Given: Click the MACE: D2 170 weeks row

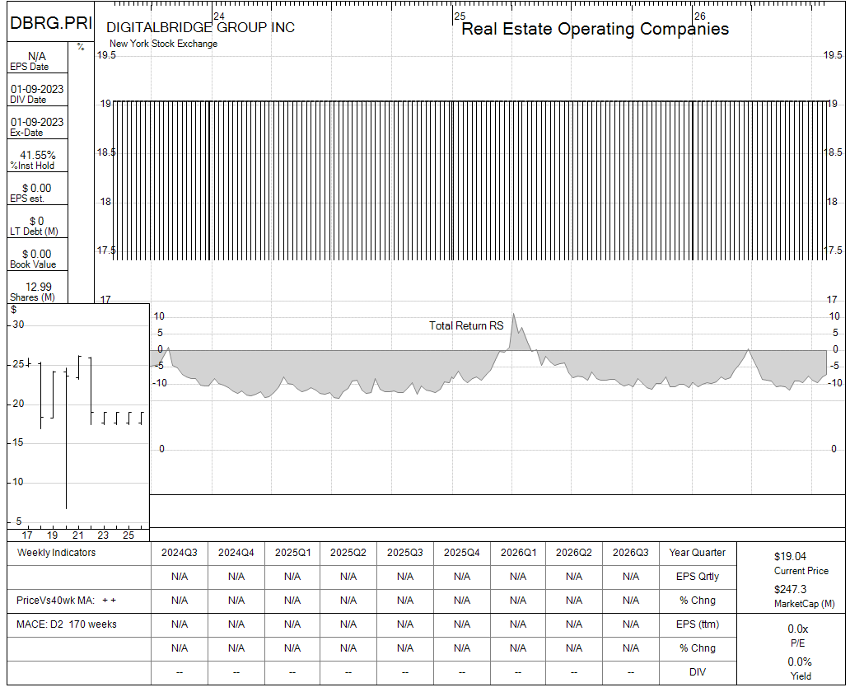Looking at the screenshot, I should click(79, 624).
